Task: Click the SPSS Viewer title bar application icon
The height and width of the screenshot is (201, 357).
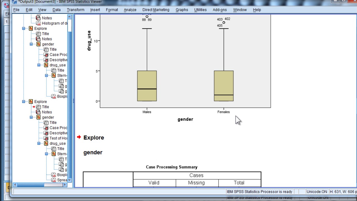Action: pos(14,2)
